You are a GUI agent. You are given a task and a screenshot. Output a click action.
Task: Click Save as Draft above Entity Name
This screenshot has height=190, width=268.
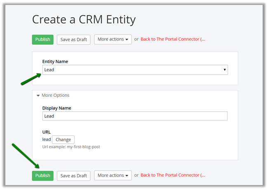[x=73, y=40]
